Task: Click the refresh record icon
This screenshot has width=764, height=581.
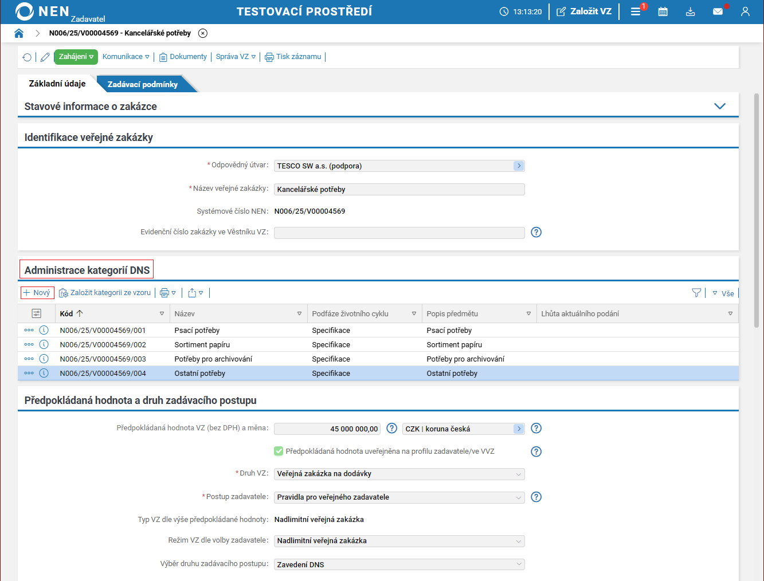Action: (x=27, y=57)
